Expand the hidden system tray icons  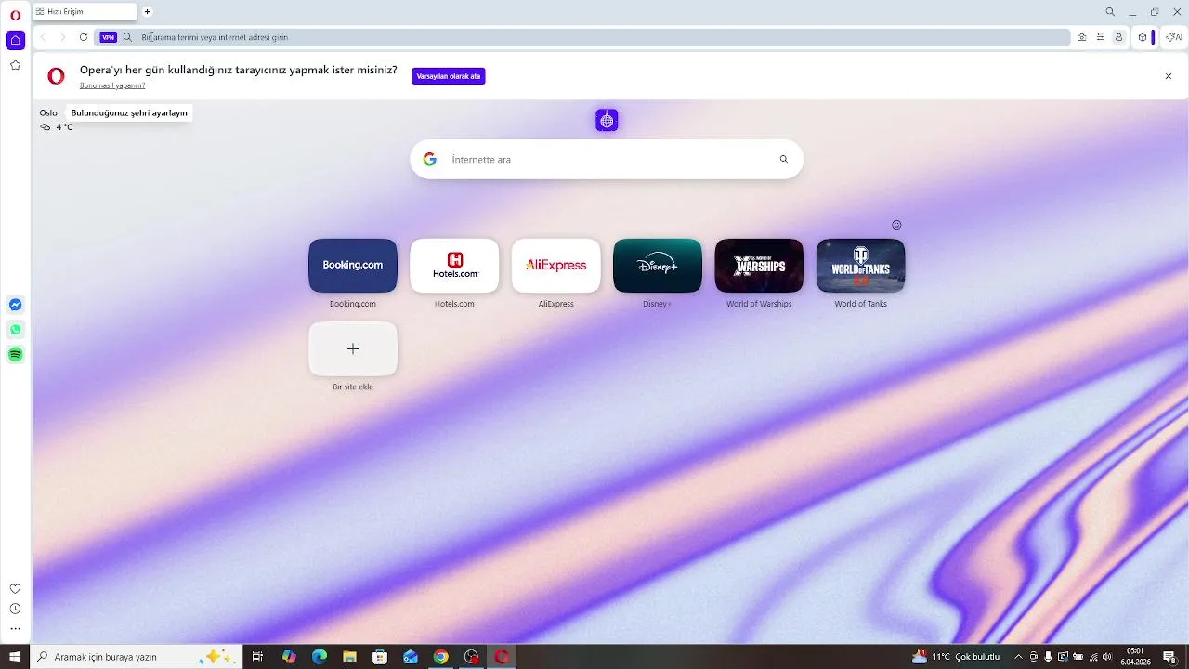pyautogui.click(x=1018, y=657)
